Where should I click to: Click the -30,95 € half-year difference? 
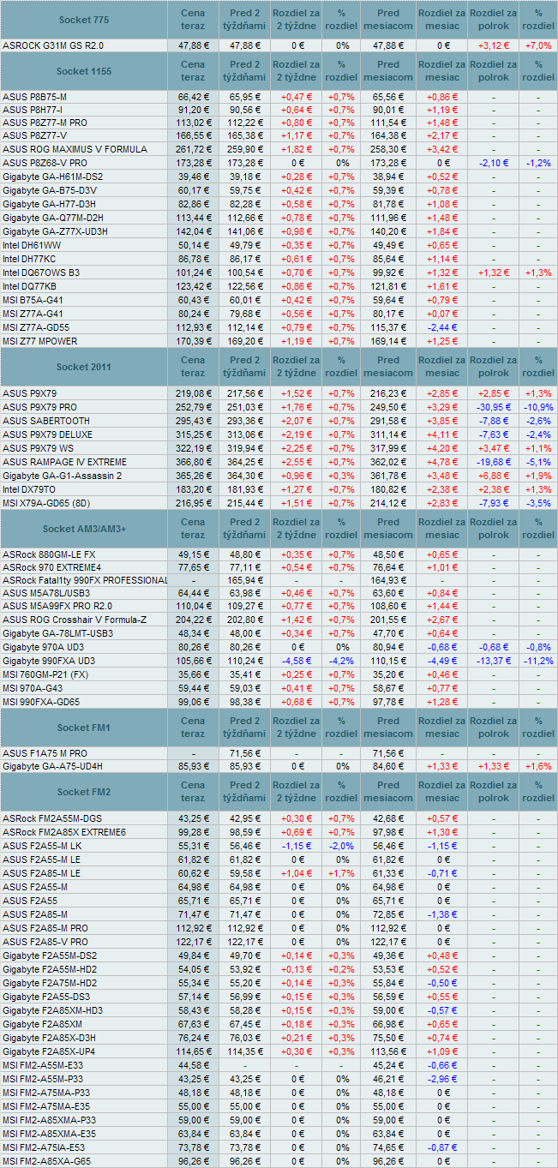coord(493,407)
